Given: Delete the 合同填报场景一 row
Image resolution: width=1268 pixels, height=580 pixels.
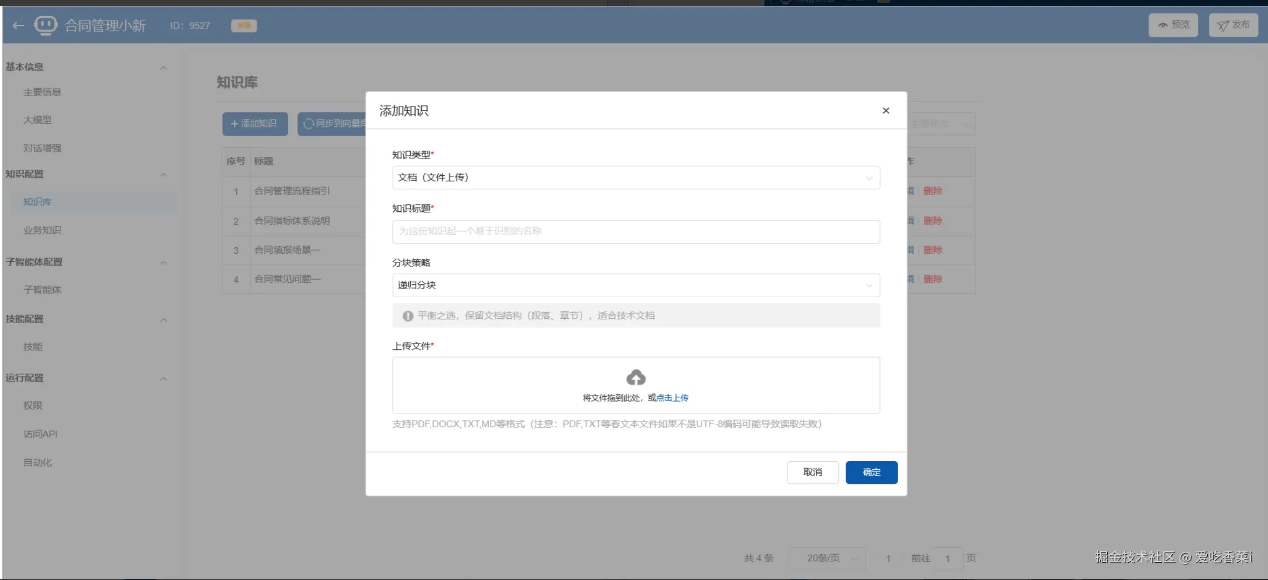Looking at the screenshot, I should point(933,250).
